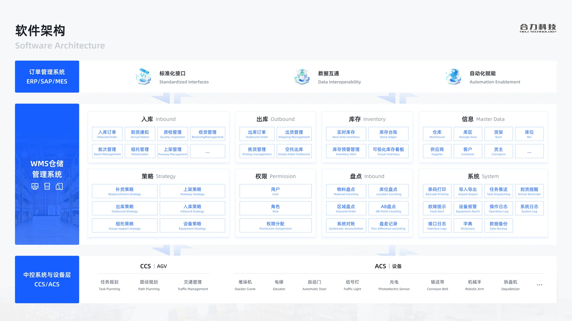Select the ERP/SAP/MES order management block
Screen dimensions: 572x321
(47, 76)
